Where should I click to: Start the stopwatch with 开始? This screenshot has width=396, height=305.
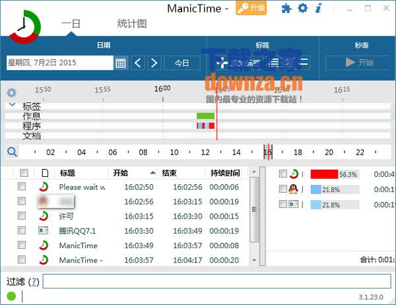tap(358, 63)
